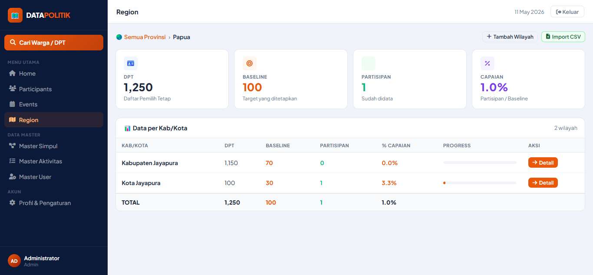
Task: Click the Region page title
Action: tap(127, 12)
